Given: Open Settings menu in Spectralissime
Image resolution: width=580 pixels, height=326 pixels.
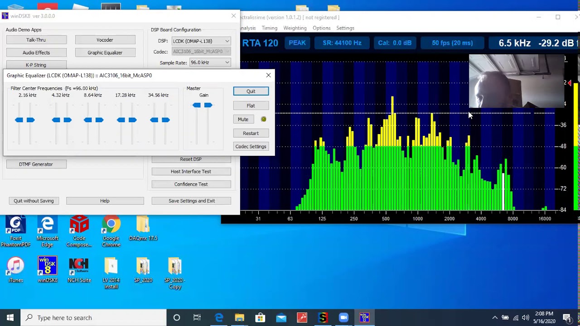Looking at the screenshot, I should pos(345,28).
